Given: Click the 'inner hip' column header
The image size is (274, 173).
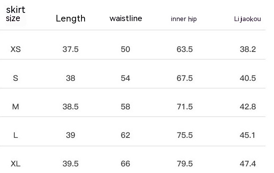Looking at the screenshot, I should pyautogui.click(x=184, y=19).
